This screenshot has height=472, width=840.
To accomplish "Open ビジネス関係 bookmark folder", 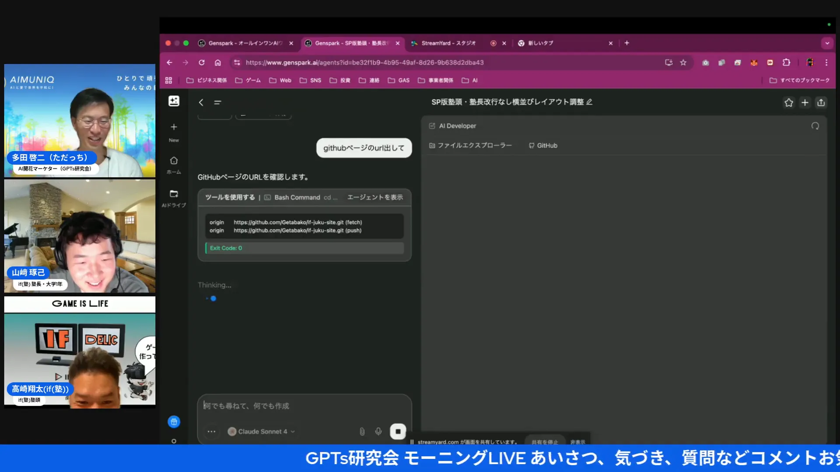I will coord(206,80).
